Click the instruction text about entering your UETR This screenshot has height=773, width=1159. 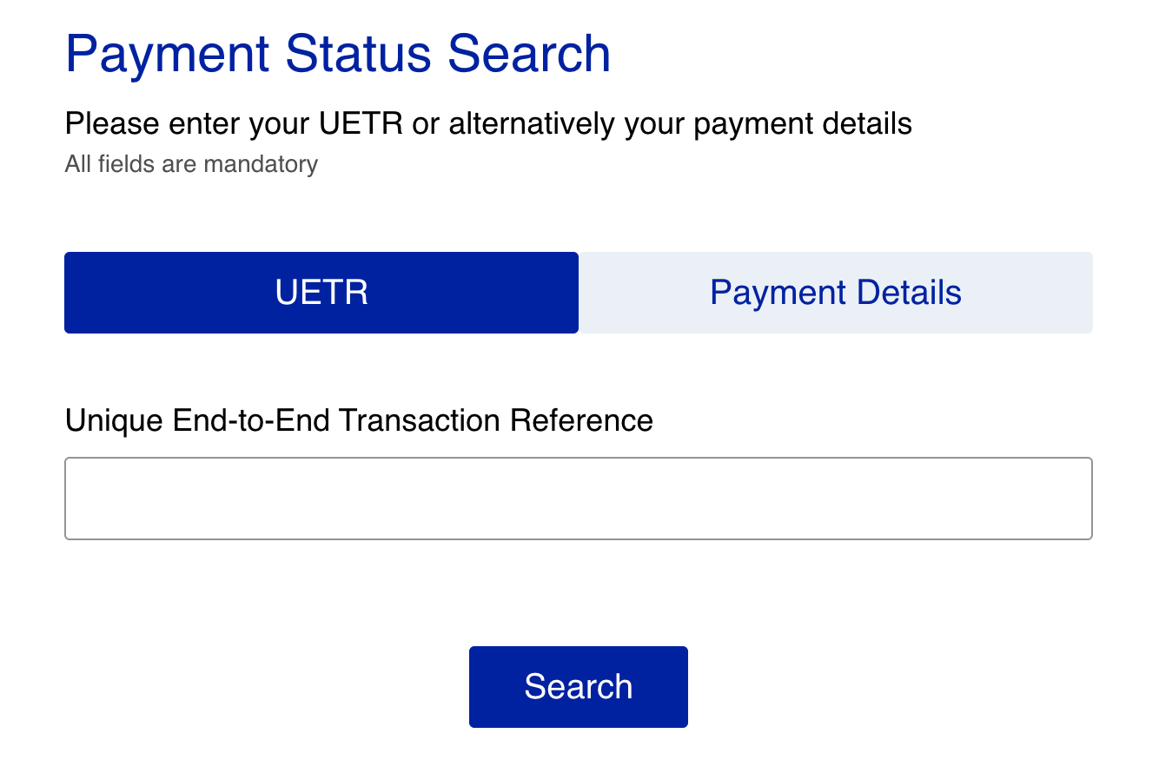pyautogui.click(x=487, y=123)
